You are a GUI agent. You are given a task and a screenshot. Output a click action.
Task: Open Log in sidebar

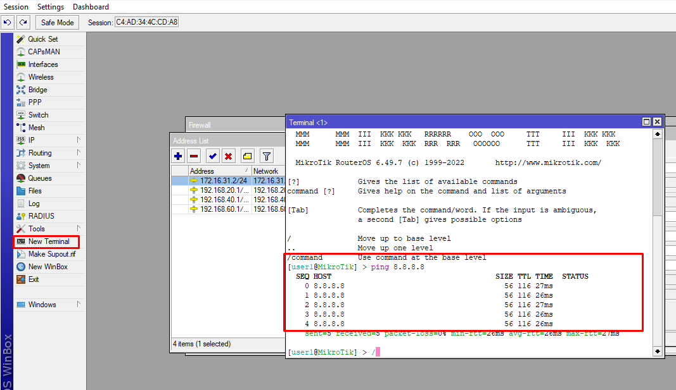point(49,204)
